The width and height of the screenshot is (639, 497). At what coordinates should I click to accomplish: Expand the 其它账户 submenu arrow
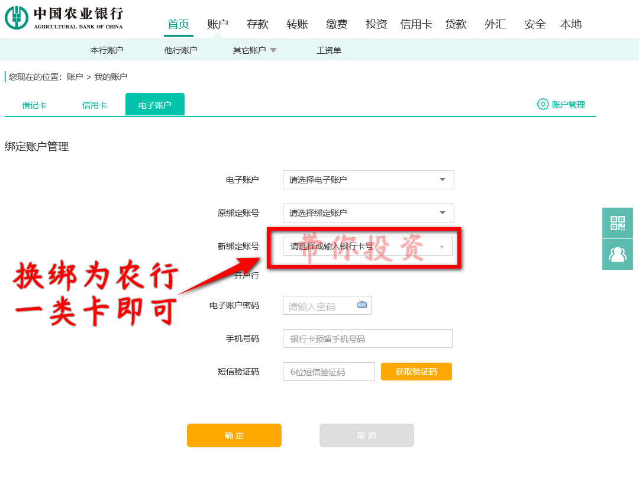[x=273, y=50]
